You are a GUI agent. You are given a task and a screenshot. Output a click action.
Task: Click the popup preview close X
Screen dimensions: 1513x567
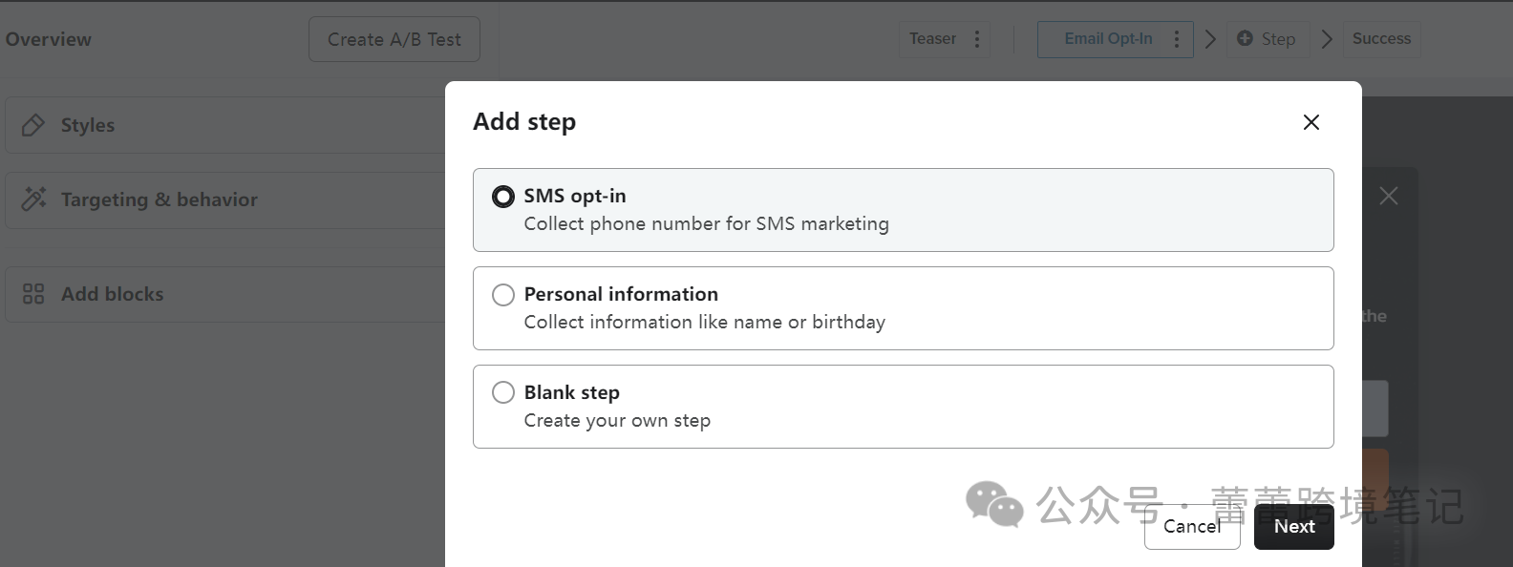[1388, 196]
